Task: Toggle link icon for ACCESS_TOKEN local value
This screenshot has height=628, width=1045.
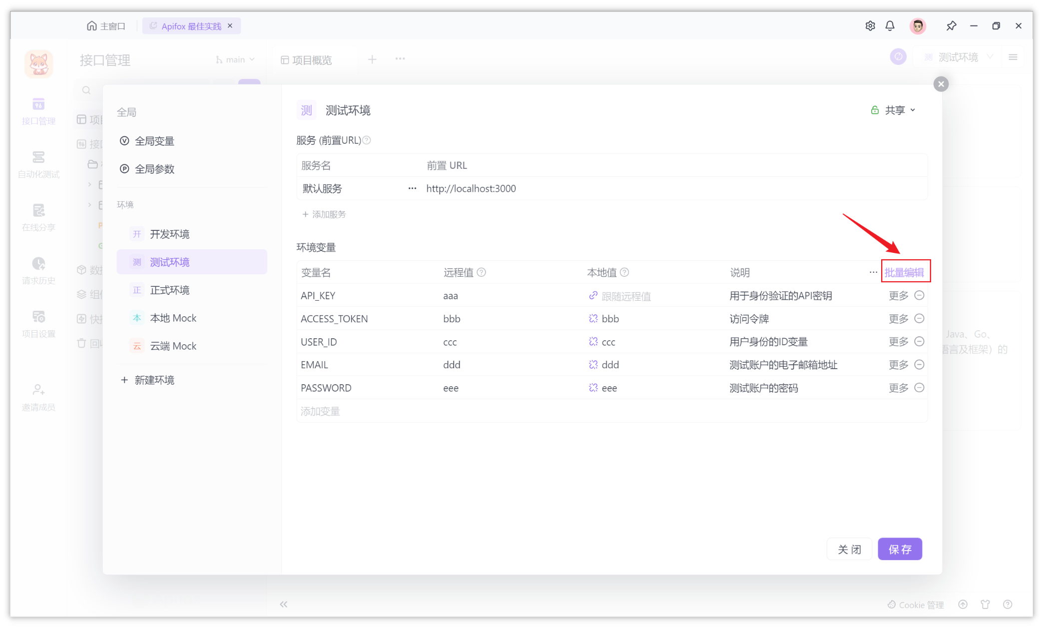Action: (593, 319)
